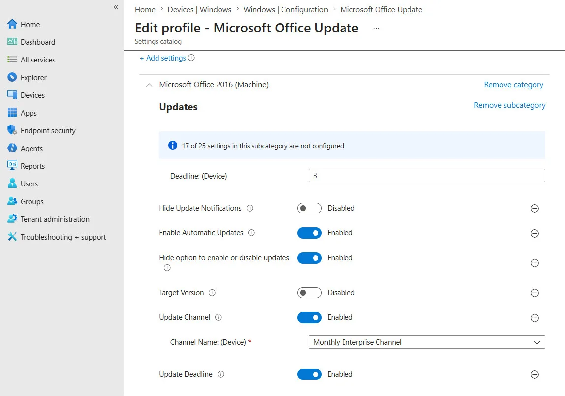The height and width of the screenshot is (396, 565).
Task: Open the ellipsis menu beside profile title
Action: pyautogui.click(x=376, y=28)
